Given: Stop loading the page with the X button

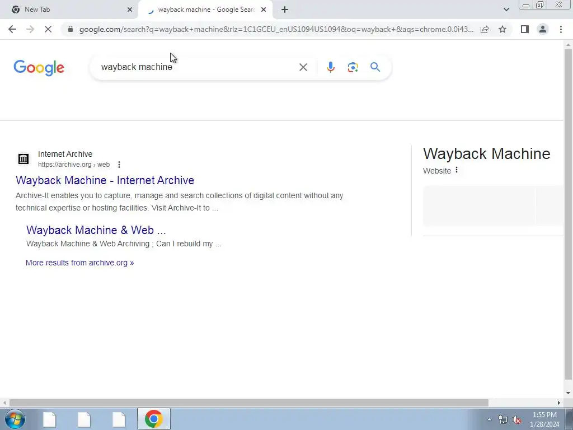Looking at the screenshot, I should click(48, 29).
